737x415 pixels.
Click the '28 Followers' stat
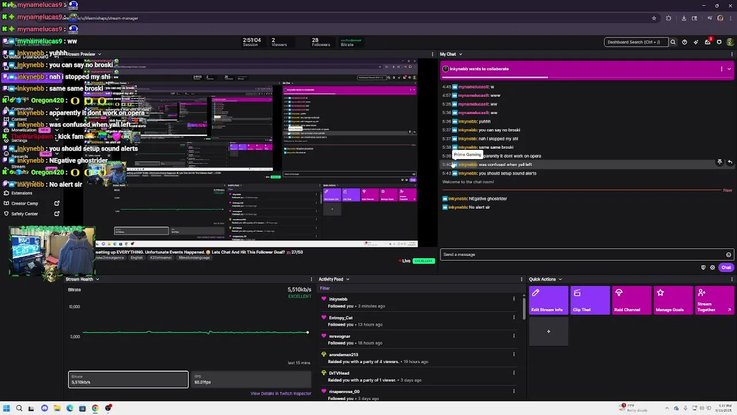(x=321, y=42)
